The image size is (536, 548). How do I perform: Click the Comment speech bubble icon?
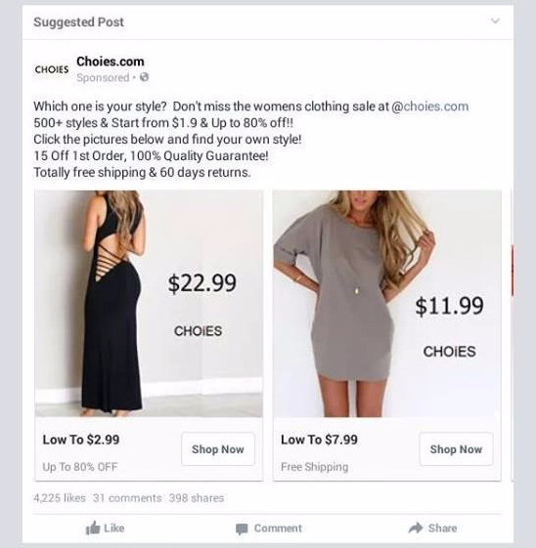[x=242, y=528]
